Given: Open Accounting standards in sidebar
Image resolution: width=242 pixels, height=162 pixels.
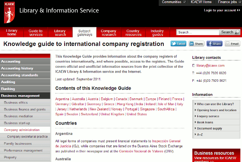Looking at the screenshot, I should (x=25, y=75).
